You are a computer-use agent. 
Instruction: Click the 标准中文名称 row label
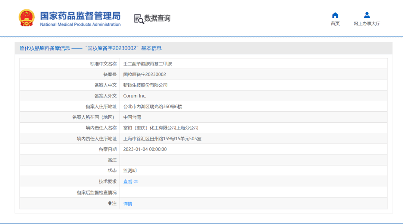click(x=103, y=64)
